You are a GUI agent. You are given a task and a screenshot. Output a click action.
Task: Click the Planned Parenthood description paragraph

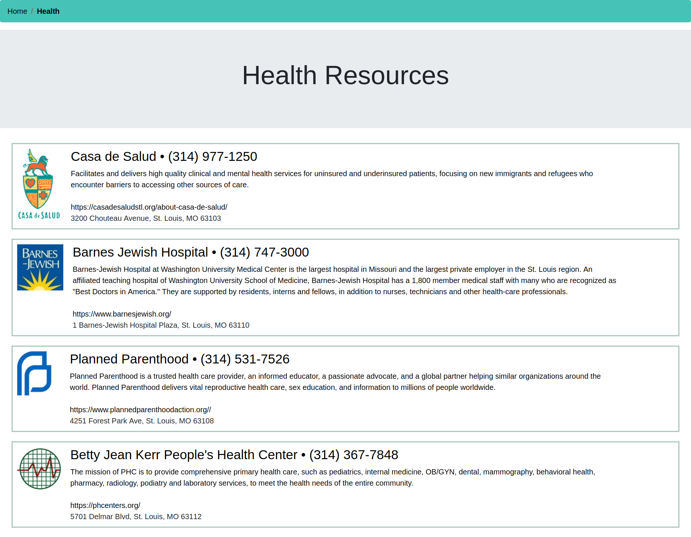pyautogui.click(x=335, y=382)
